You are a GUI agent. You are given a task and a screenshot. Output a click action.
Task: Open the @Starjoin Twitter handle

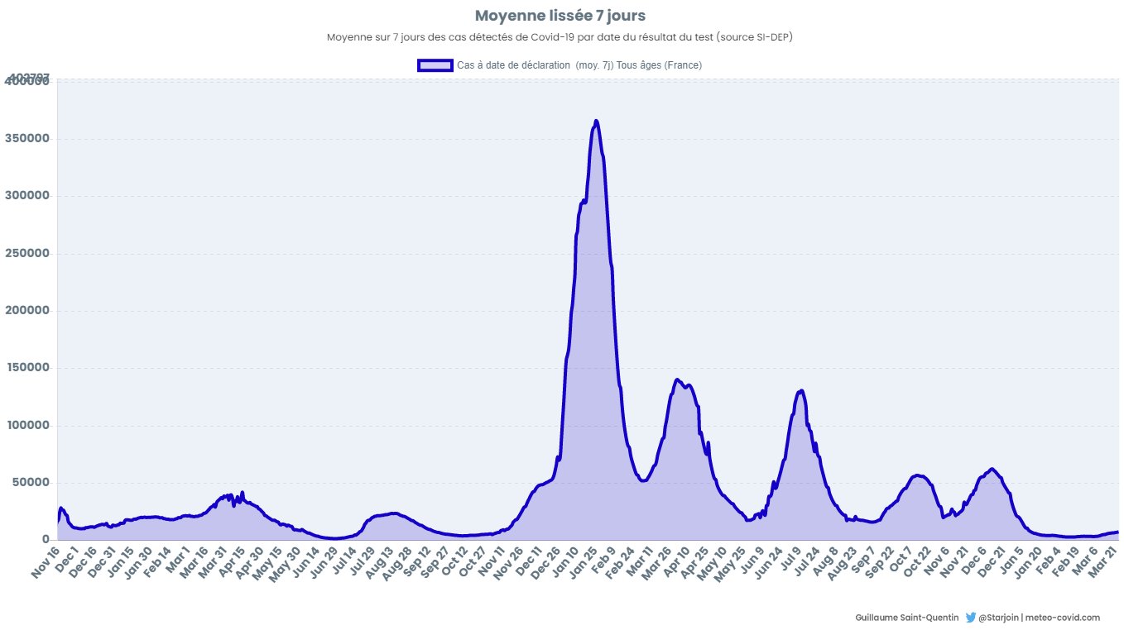click(x=998, y=618)
